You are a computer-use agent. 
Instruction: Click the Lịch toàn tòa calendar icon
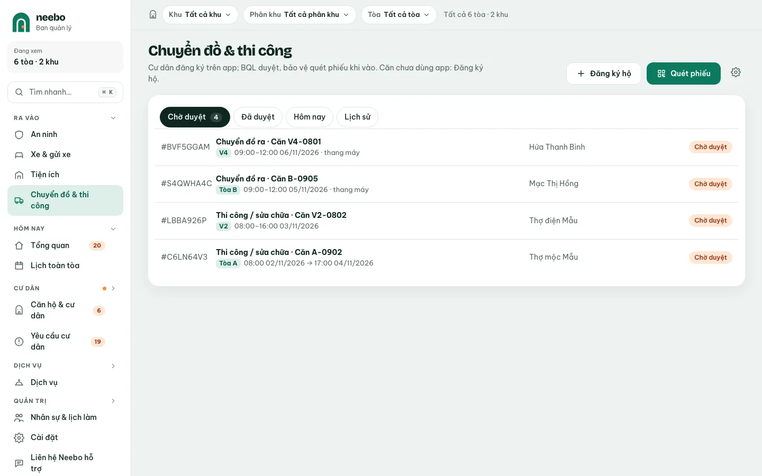(19, 266)
